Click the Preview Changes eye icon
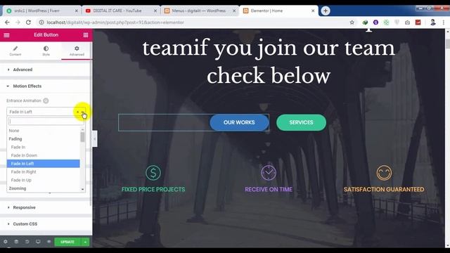 [x=49, y=242]
